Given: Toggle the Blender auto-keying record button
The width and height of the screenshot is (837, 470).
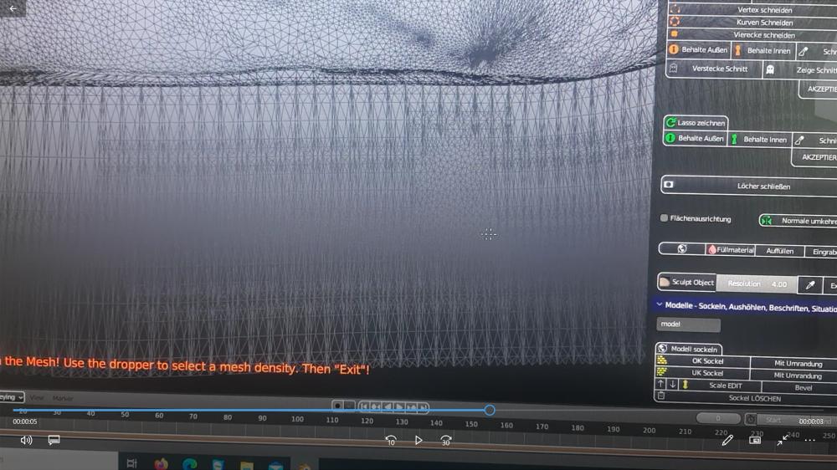Looking at the screenshot, I should (337, 406).
